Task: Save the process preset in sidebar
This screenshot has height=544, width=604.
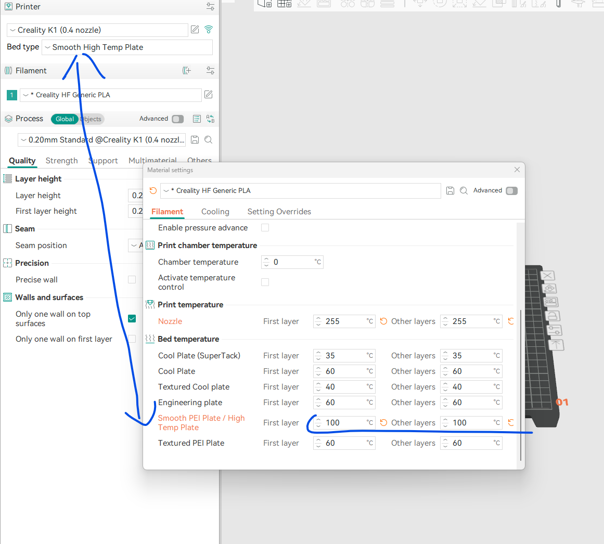Action: tap(195, 139)
